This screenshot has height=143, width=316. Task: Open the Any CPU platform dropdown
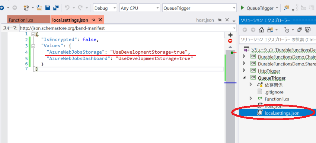[x=140, y=8]
